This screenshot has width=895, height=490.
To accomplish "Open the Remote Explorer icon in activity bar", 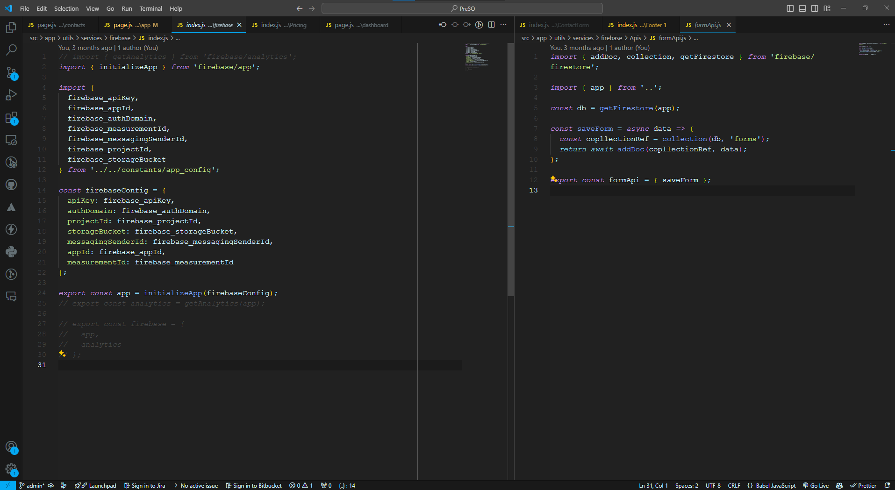I will (x=11, y=140).
